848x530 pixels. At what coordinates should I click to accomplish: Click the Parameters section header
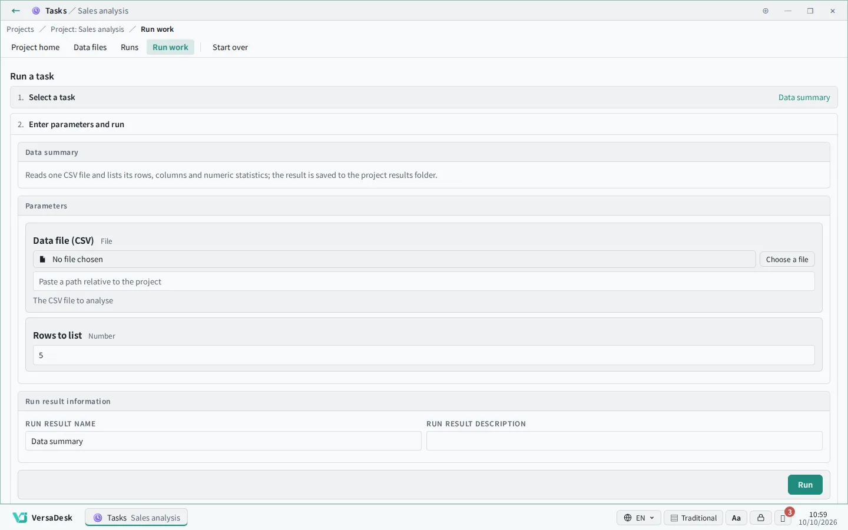point(424,206)
